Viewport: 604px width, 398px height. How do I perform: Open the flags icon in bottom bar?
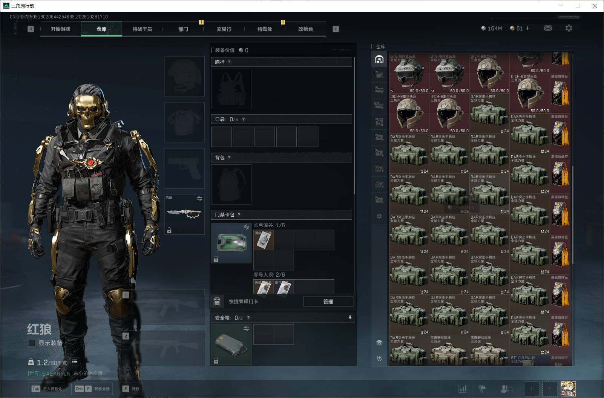[482, 389]
